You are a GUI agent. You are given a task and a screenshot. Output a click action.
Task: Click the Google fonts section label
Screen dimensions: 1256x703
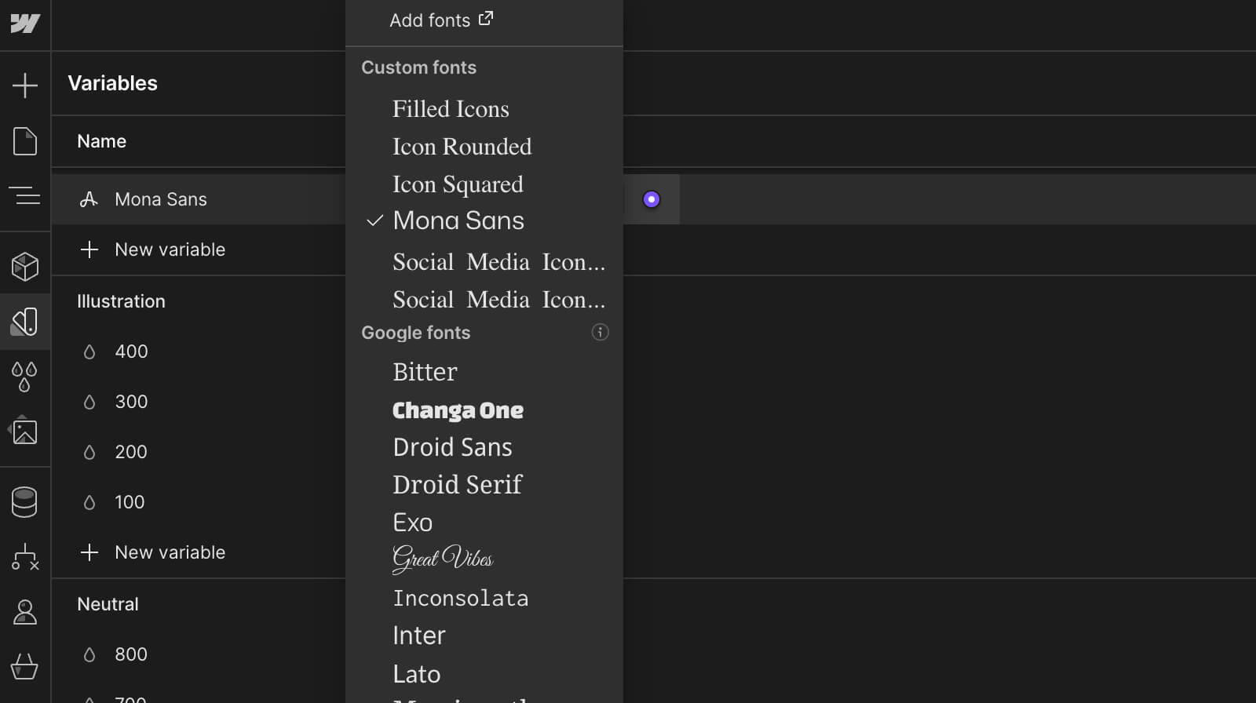[x=415, y=333]
